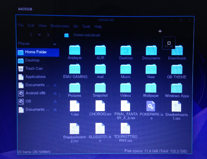The width and height of the screenshot is (207, 159).
Task: Click the back navigation arrow
Action: [31, 35]
